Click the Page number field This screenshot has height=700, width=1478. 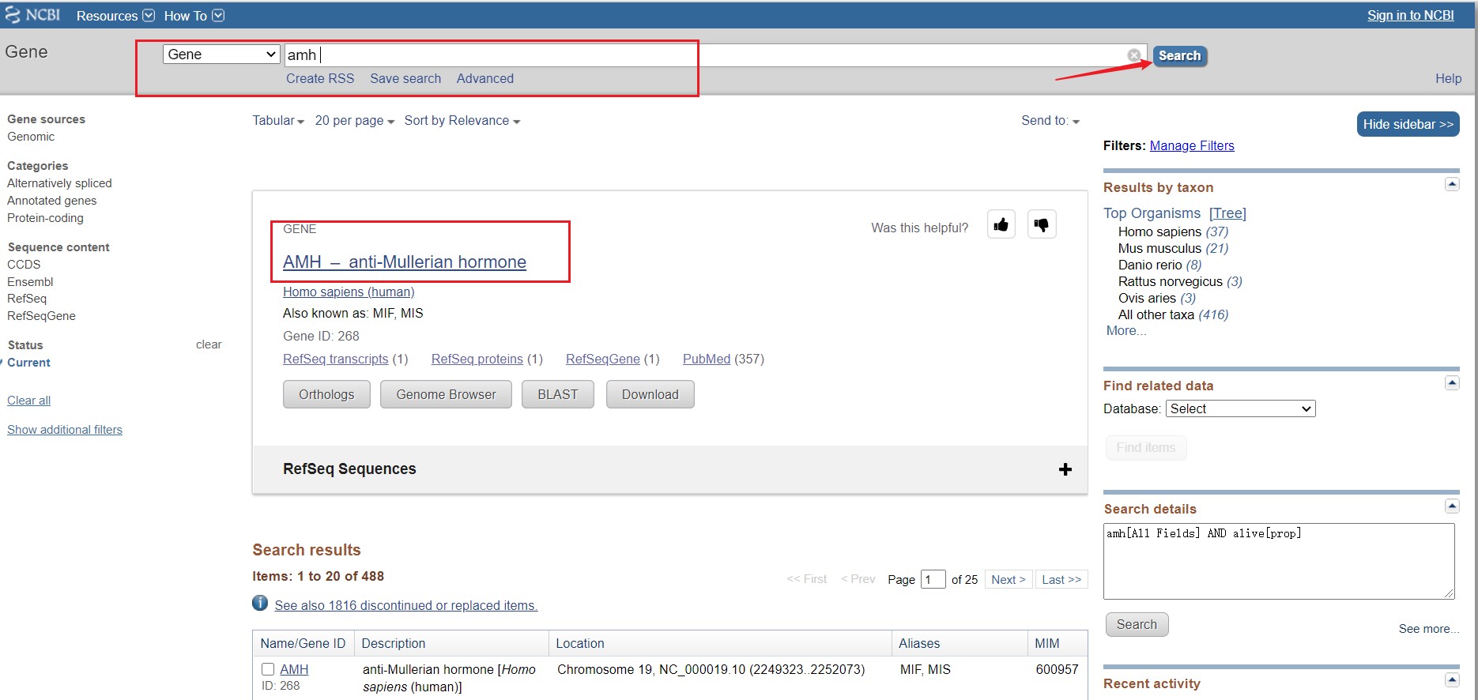[933, 579]
